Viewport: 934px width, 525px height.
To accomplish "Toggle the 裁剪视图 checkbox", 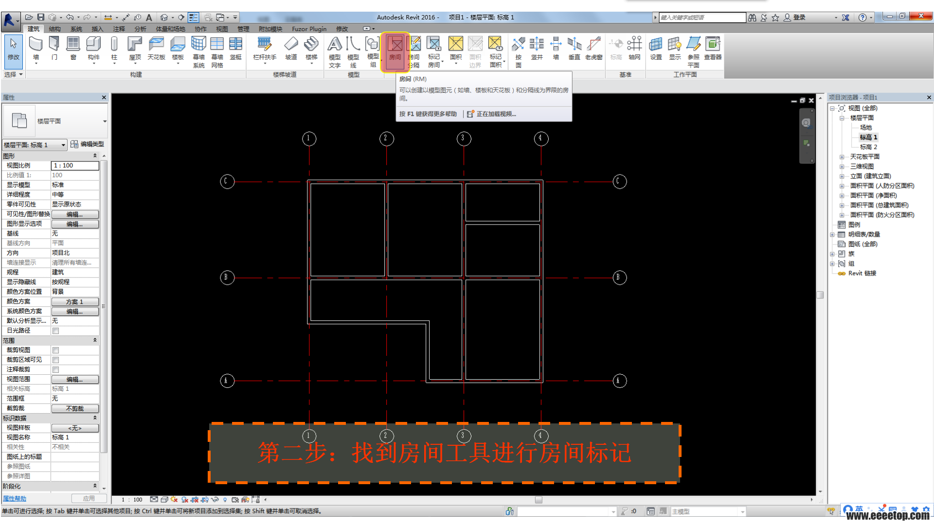I will click(56, 350).
